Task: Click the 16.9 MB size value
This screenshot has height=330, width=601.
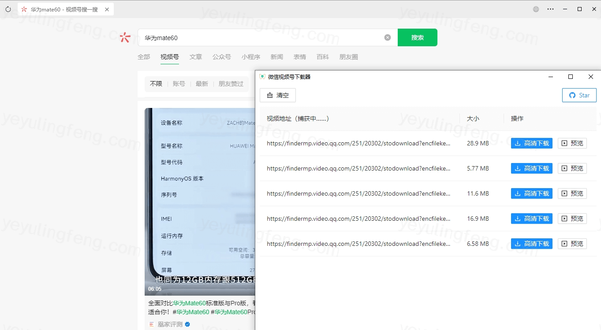Action: click(x=478, y=219)
